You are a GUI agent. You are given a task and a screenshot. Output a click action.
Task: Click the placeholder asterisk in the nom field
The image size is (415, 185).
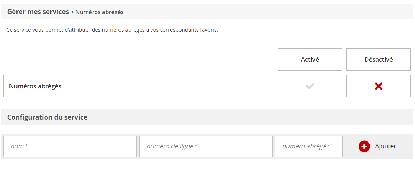(26, 146)
